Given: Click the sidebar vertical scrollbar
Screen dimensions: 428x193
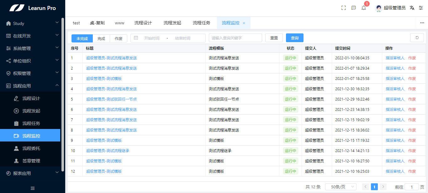Looking at the screenshot, I should point(63,95).
